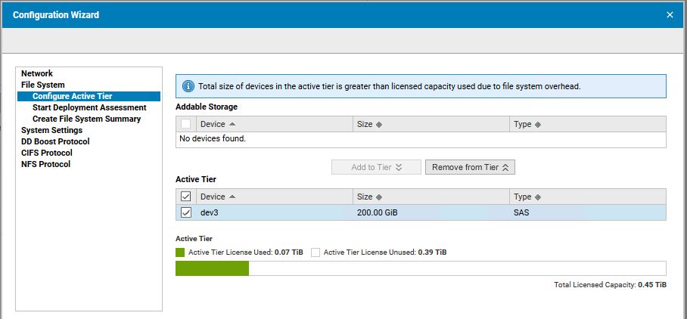The width and height of the screenshot is (687, 319).
Task: Select Start Deployment Assessment step
Action: 89,107
